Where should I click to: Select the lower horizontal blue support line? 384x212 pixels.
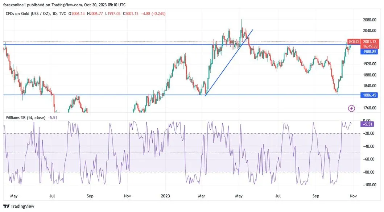182,95
